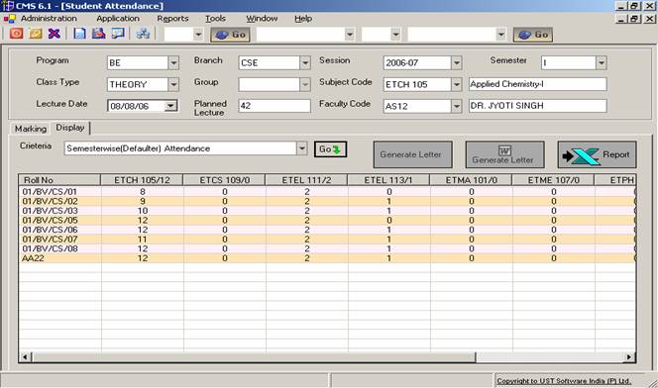Select roll number 01/BV/CS/01 cell
Screen dimensions: 658x388
click(x=59, y=192)
